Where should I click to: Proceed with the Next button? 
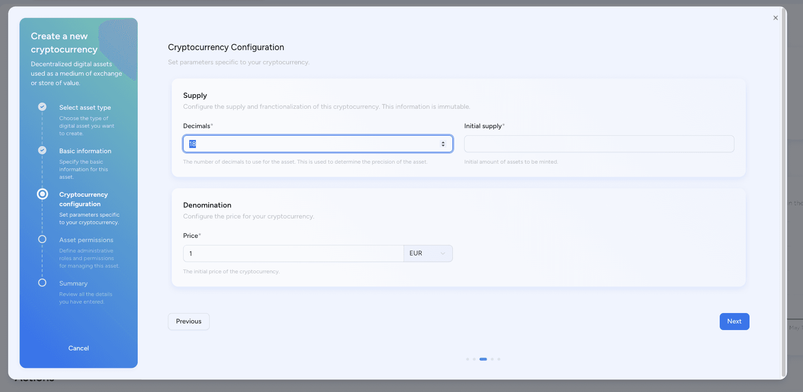tap(734, 322)
